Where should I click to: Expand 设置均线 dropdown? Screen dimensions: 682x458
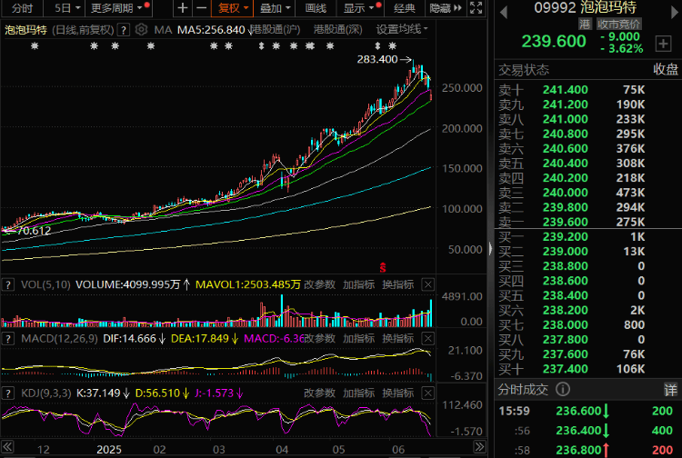click(x=402, y=30)
